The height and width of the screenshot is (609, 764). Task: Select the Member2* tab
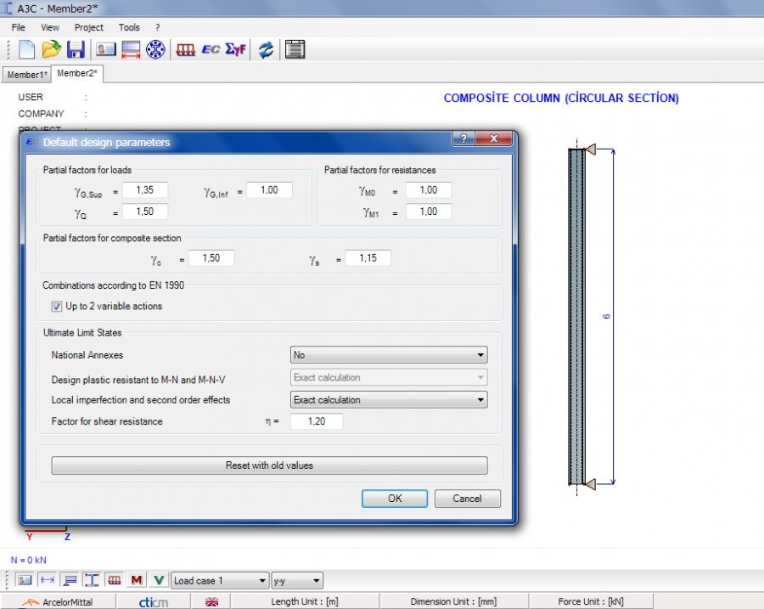click(77, 73)
